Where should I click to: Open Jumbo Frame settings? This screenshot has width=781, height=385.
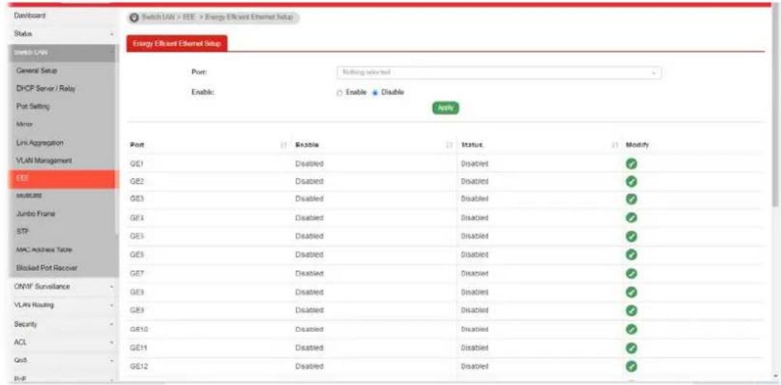point(36,213)
